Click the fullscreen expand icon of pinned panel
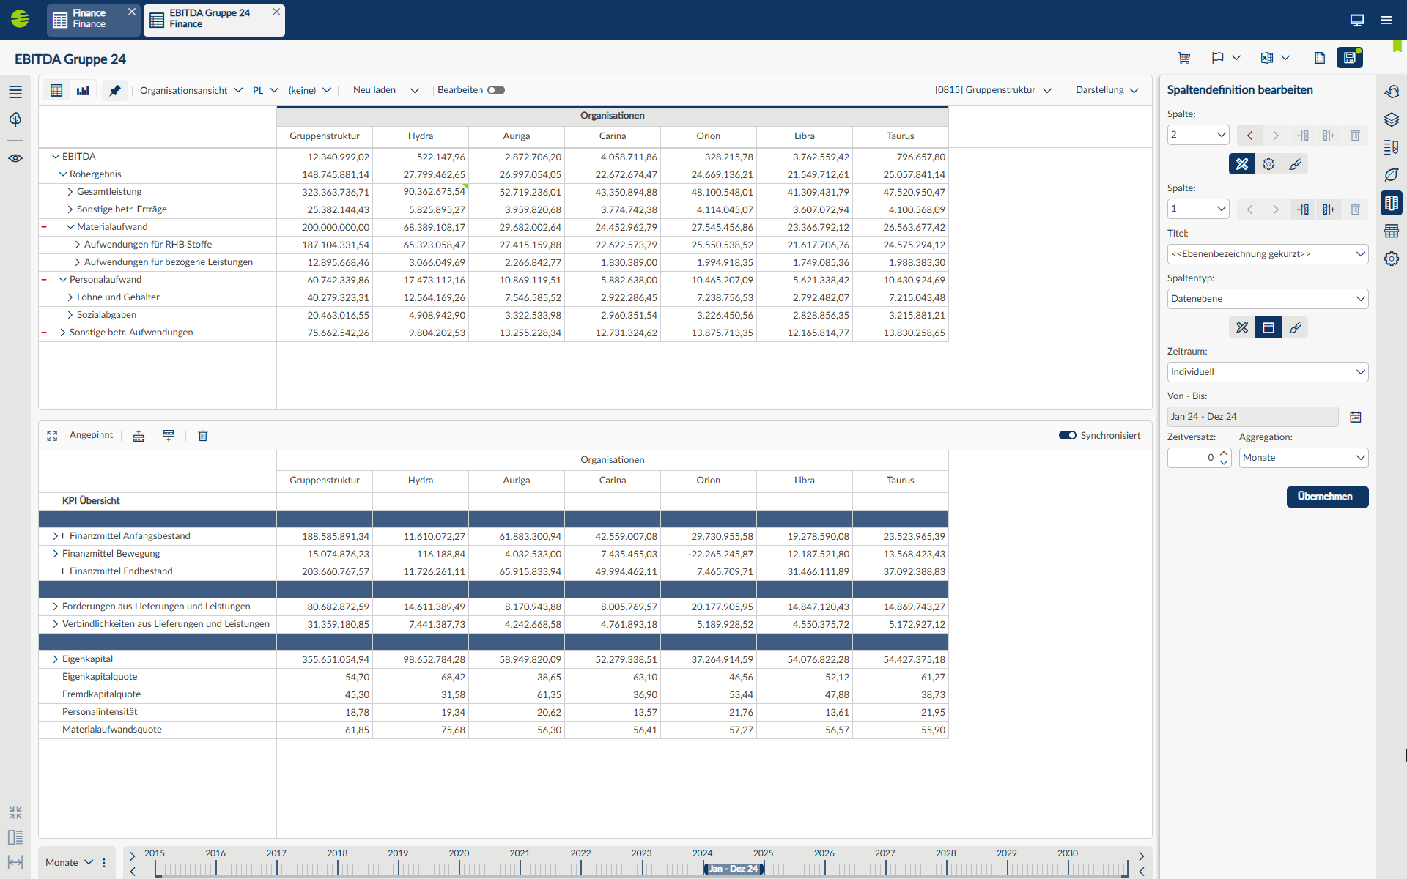Screen dimensions: 1407x879 coord(52,436)
